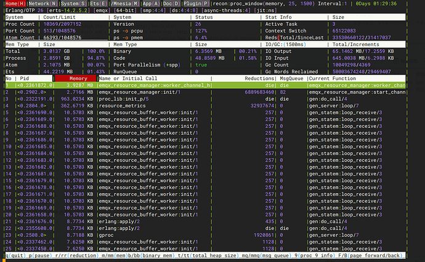Click reductions value 6889683460
This screenshot has height=262, width=425.
click(x=259, y=92)
